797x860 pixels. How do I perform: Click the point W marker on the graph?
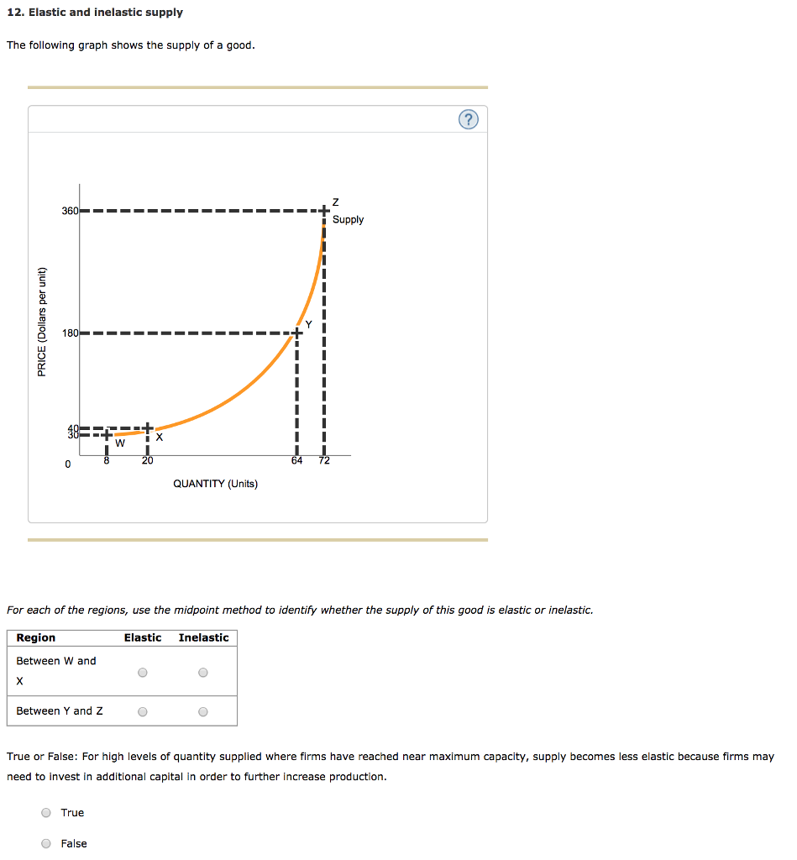pos(107,434)
